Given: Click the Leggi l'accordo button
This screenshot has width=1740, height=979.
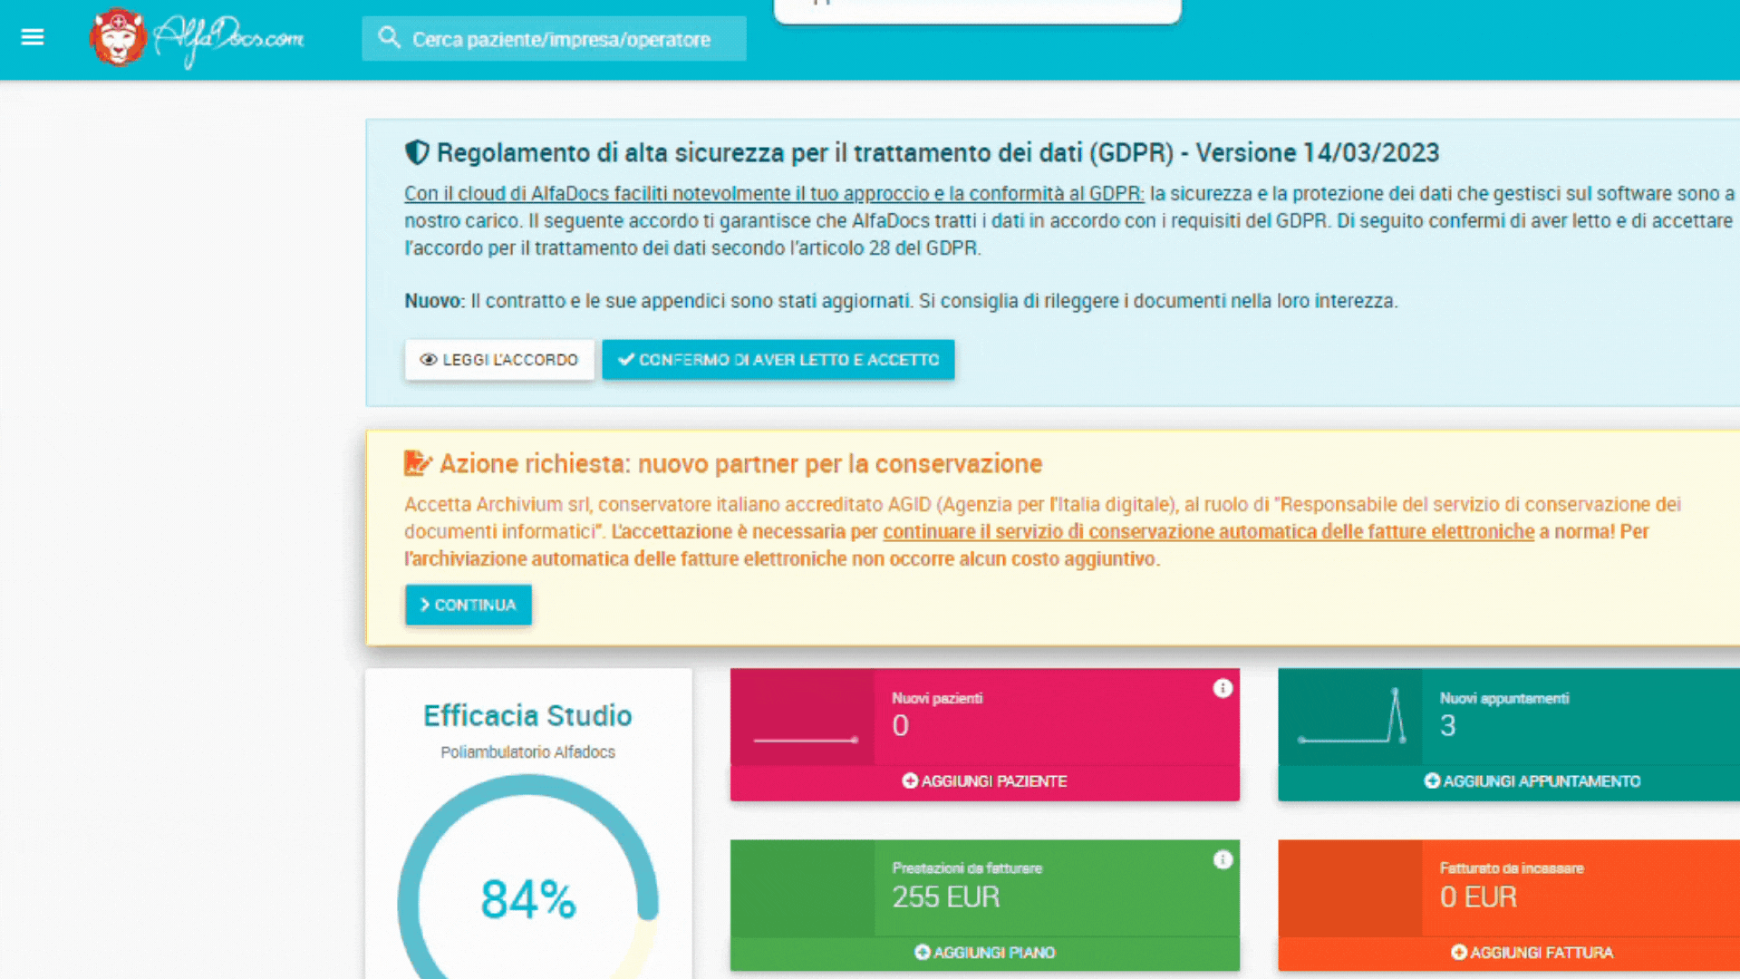Looking at the screenshot, I should pos(499,360).
